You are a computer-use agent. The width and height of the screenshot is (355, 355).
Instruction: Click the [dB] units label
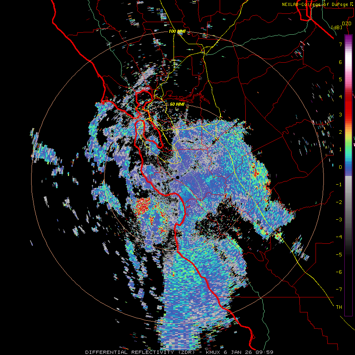[337, 27]
